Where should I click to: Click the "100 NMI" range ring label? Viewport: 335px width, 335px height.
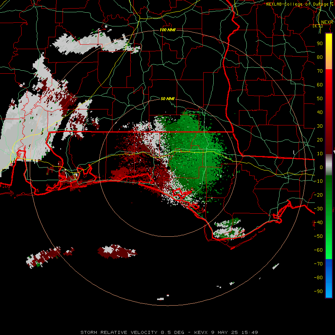(167, 30)
